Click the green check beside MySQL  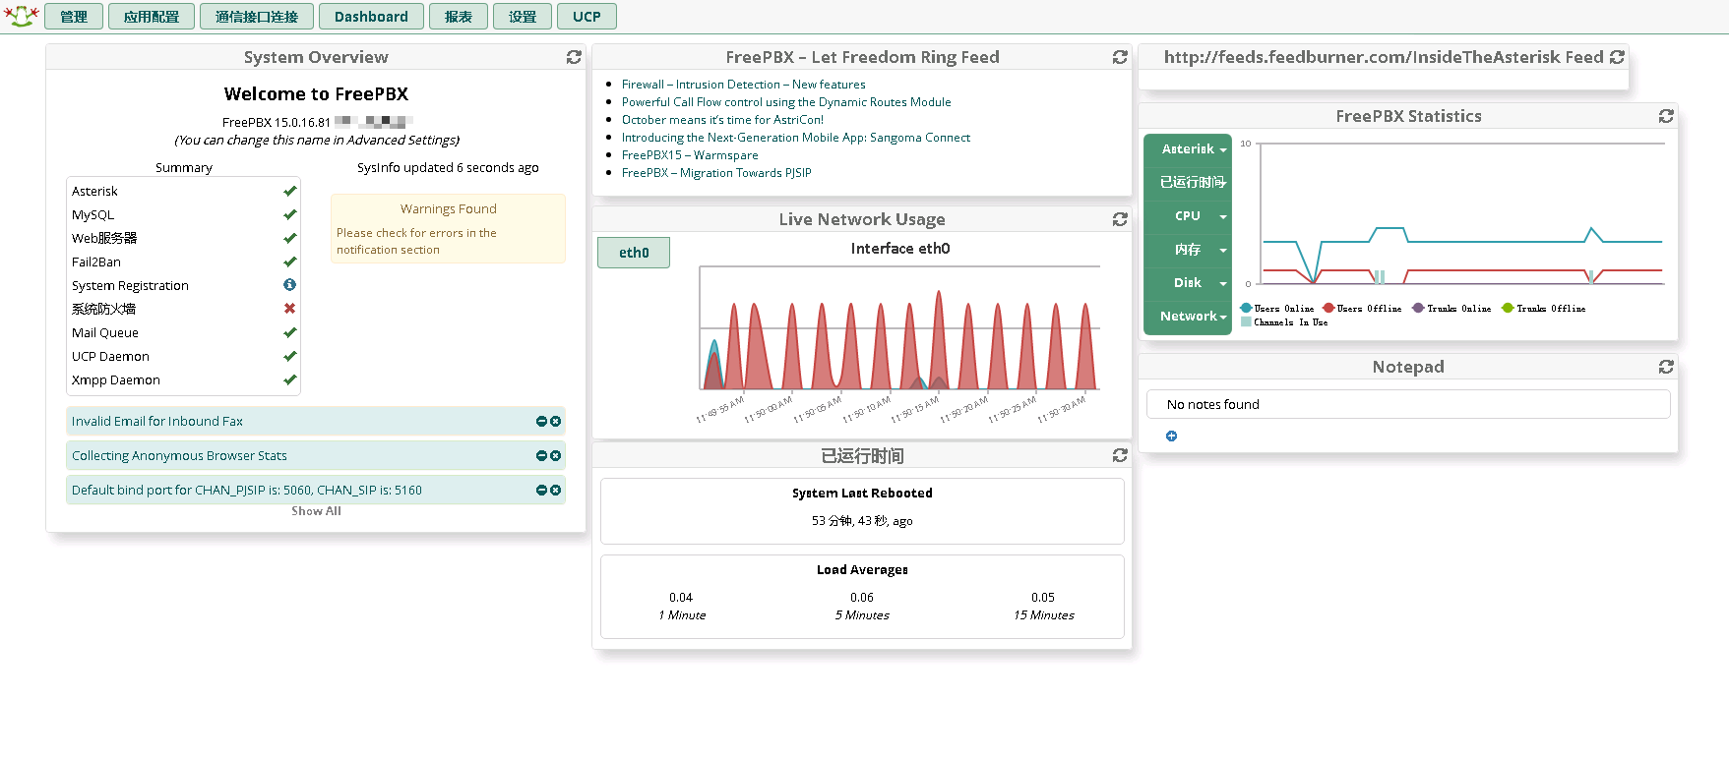[289, 214]
